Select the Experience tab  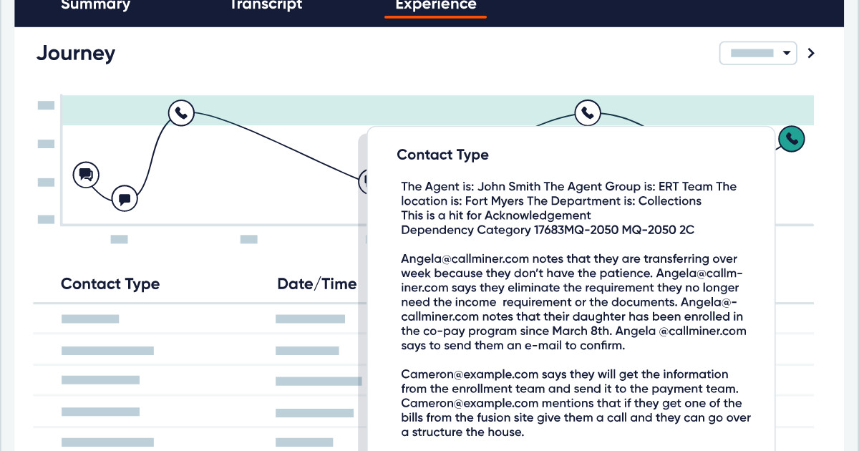pyautogui.click(x=435, y=6)
